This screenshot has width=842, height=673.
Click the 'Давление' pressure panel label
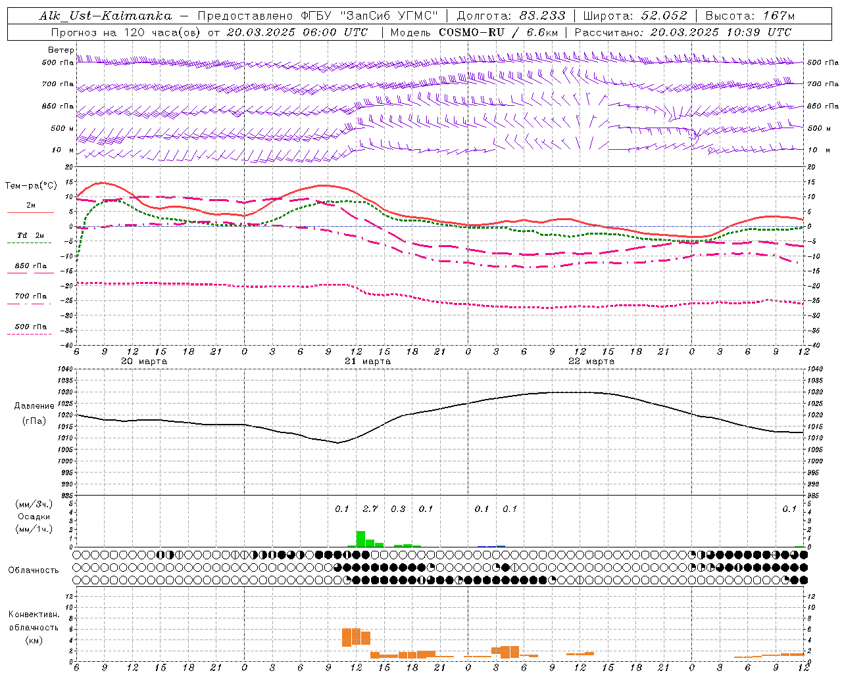(34, 406)
